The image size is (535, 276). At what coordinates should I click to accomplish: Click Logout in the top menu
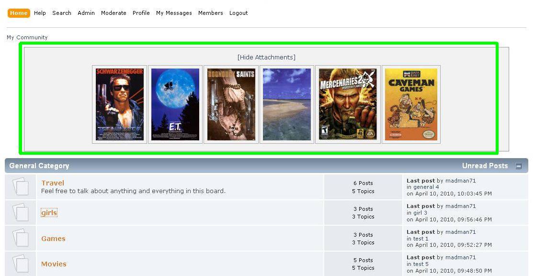pyautogui.click(x=239, y=13)
